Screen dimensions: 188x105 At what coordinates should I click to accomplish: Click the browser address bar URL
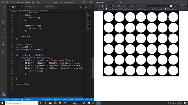click(129, 6)
